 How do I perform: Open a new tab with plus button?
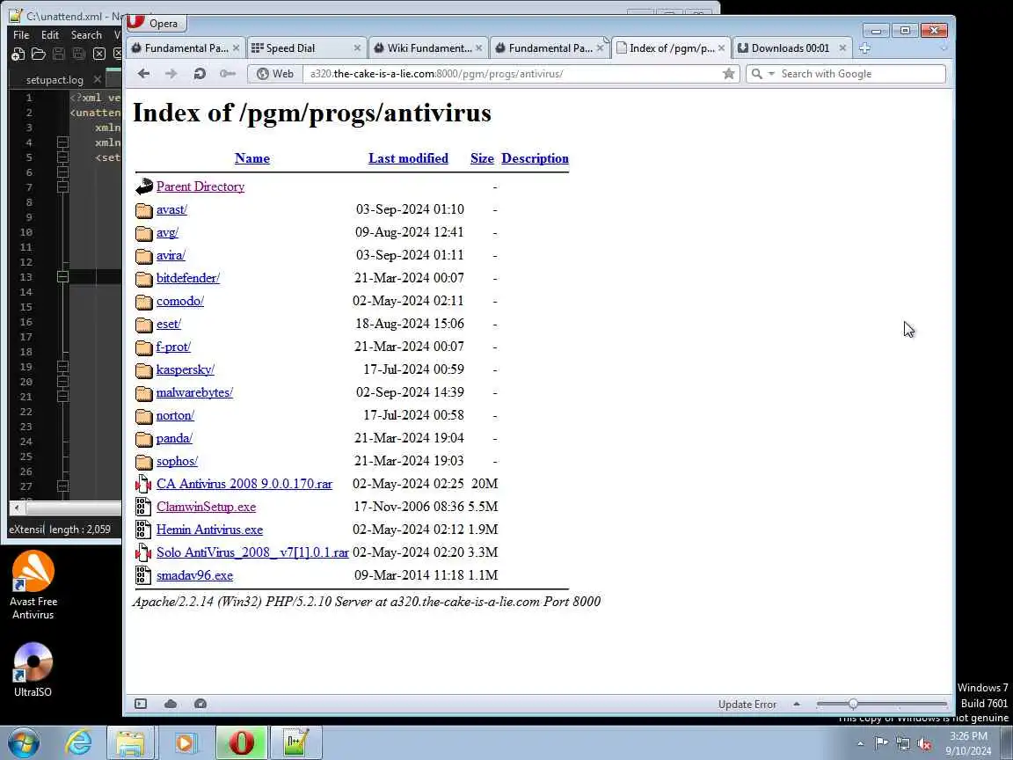coord(864,48)
